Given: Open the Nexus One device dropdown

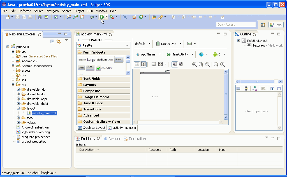Looking at the screenshot, I should 169,44.
